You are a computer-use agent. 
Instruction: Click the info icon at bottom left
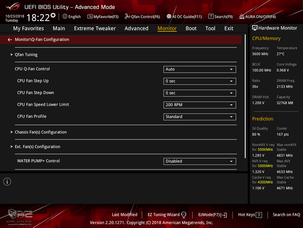[x=7, y=182]
